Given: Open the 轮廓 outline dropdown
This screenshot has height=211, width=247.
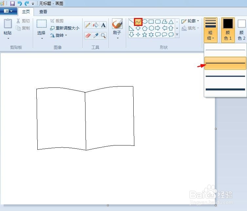Looking at the screenshot, I should pos(190,21).
